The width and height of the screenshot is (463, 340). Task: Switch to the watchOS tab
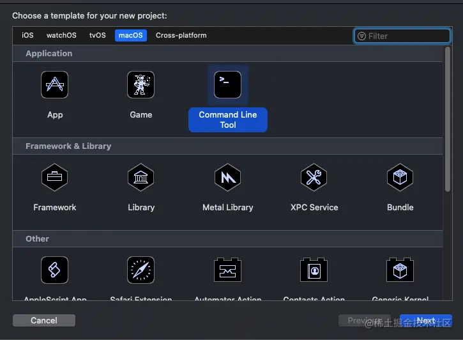click(x=61, y=35)
